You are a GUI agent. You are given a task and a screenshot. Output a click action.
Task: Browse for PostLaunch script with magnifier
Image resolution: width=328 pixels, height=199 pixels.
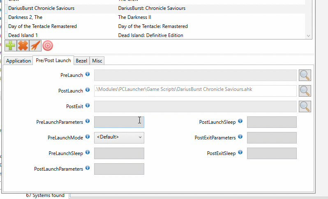305,91
